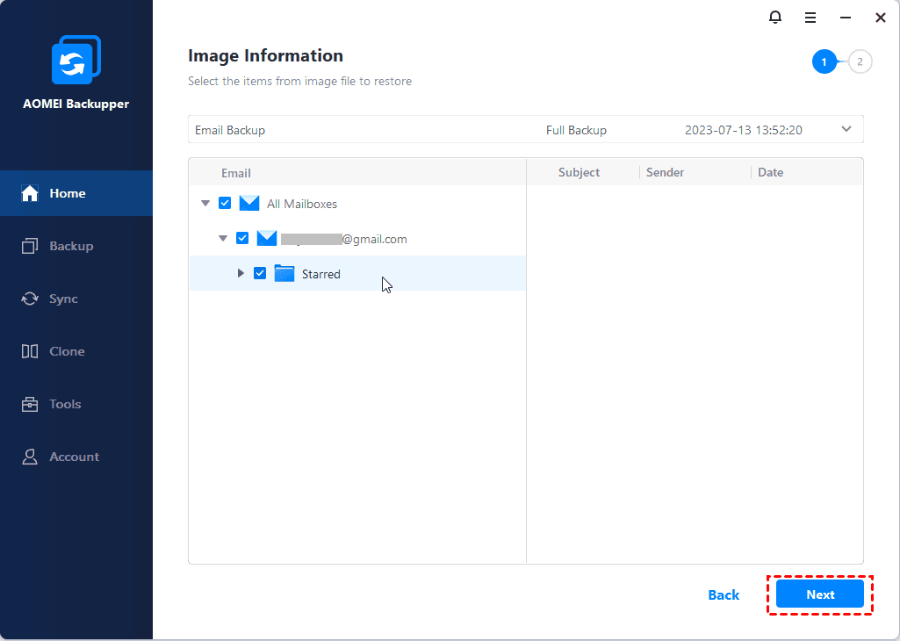900x641 pixels.
Task: Click the Home house icon
Action: (x=29, y=193)
